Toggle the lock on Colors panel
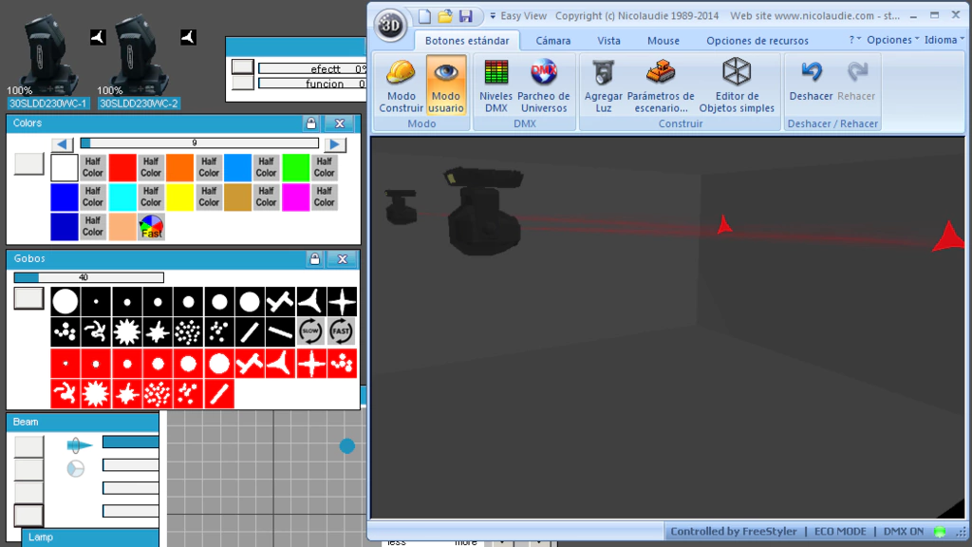This screenshot has height=547, width=972. pyautogui.click(x=310, y=123)
